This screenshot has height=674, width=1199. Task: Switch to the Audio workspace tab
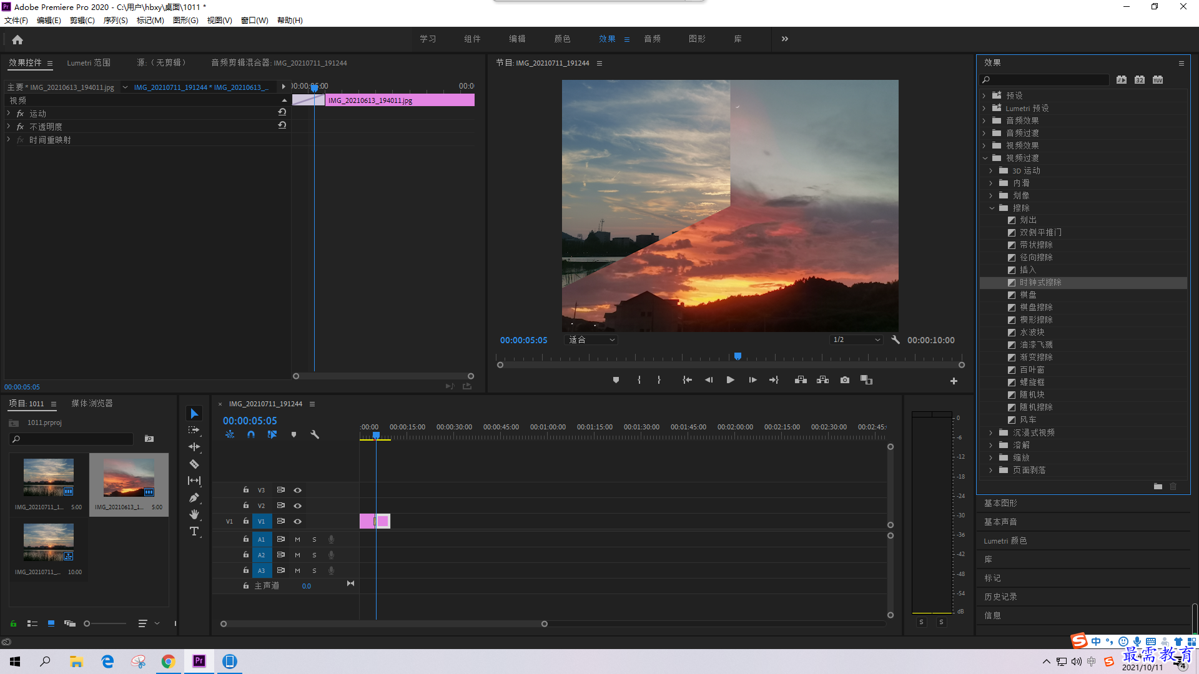tap(652, 39)
